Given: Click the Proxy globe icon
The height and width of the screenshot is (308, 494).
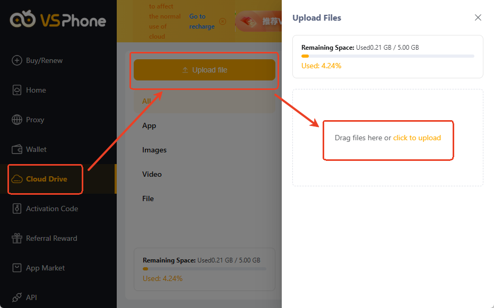Looking at the screenshot, I should coord(17,120).
